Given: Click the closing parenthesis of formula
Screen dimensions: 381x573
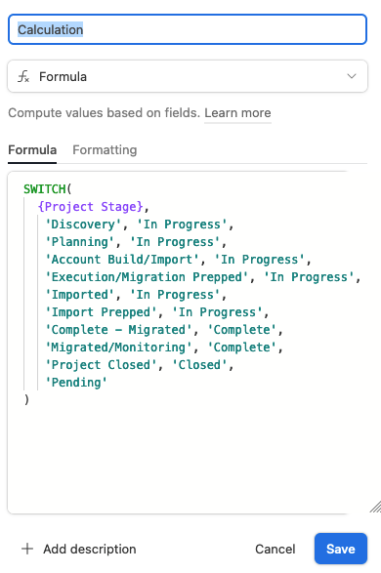Looking at the screenshot, I should 26,400.
